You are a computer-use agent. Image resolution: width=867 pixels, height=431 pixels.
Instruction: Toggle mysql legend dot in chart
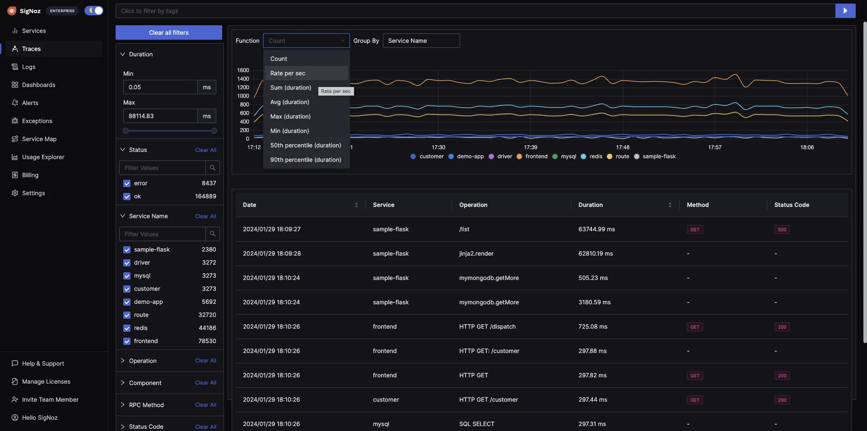point(555,156)
